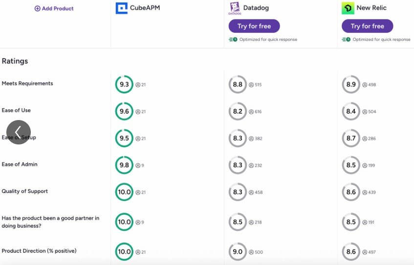Click the previous arrow circle button
The width and height of the screenshot is (414, 265).
(x=19, y=132)
